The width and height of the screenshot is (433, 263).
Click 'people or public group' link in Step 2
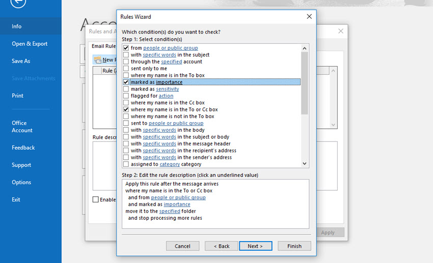click(178, 197)
